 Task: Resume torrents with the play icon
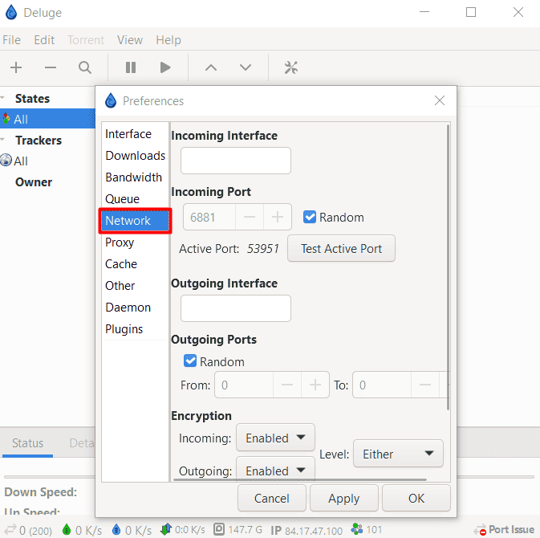(165, 67)
